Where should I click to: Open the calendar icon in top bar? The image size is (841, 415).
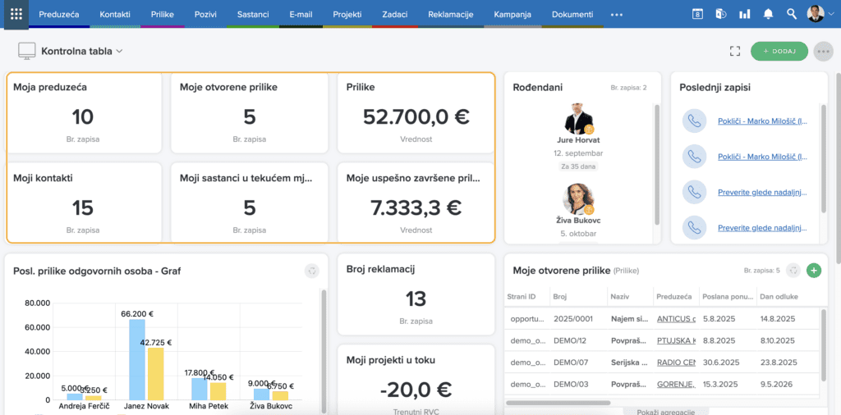(697, 15)
